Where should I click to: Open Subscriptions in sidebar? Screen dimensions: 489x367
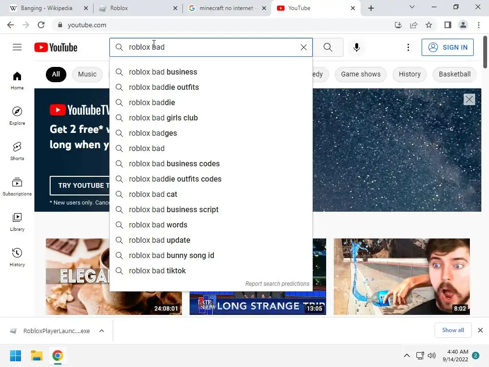click(x=17, y=186)
